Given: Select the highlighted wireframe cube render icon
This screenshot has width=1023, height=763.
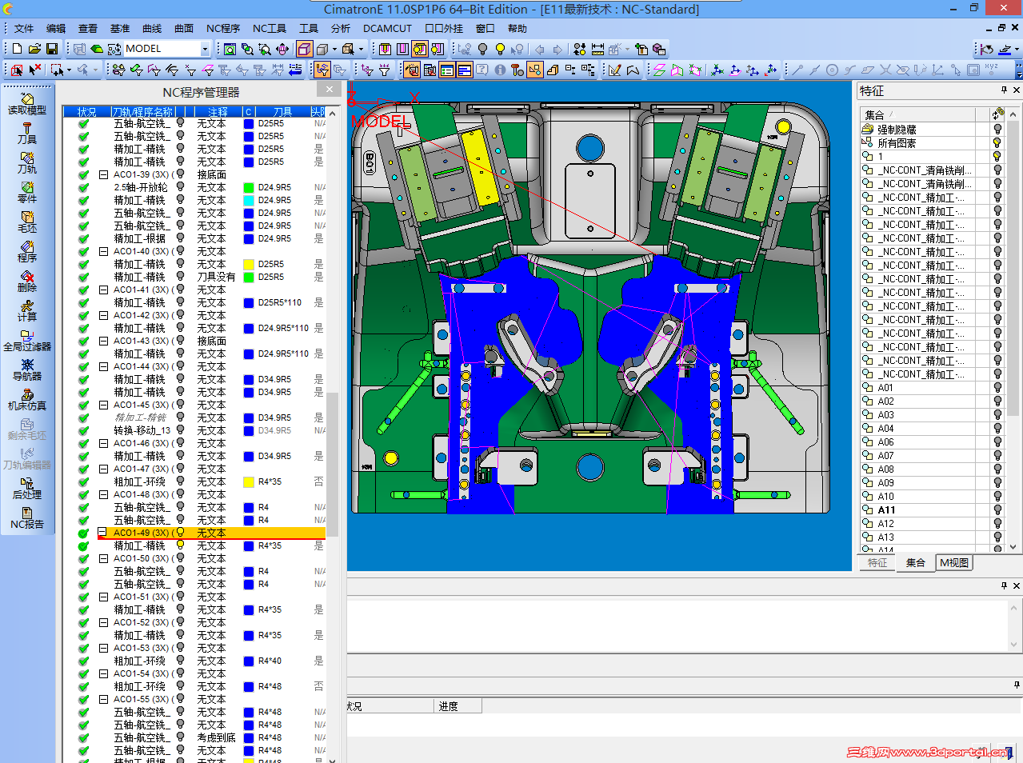Looking at the screenshot, I should [304, 49].
